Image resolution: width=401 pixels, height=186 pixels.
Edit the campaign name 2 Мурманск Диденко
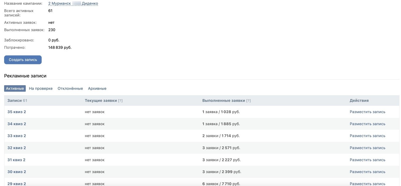click(x=73, y=4)
